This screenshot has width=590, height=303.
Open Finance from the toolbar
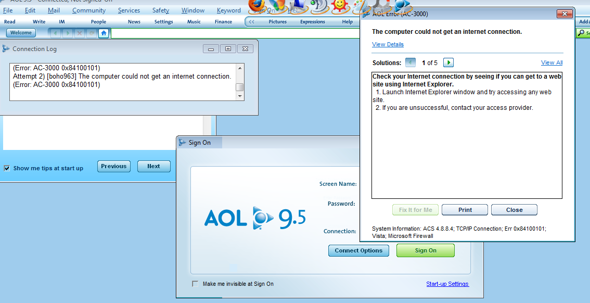tap(224, 22)
